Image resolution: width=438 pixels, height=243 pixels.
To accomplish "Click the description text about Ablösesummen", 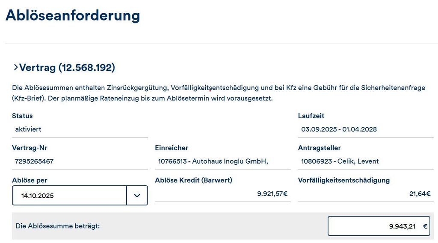I will (x=219, y=93).
